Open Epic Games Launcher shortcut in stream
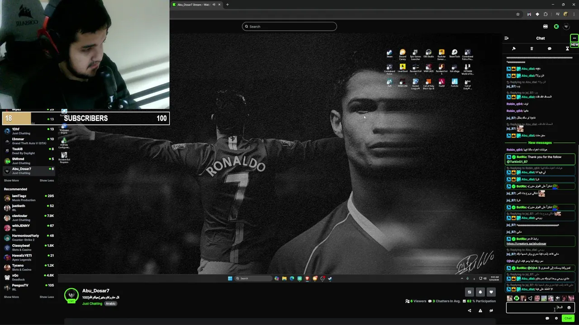Image resolution: width=579 pixels, height=325 pixels. coord(415,55)
